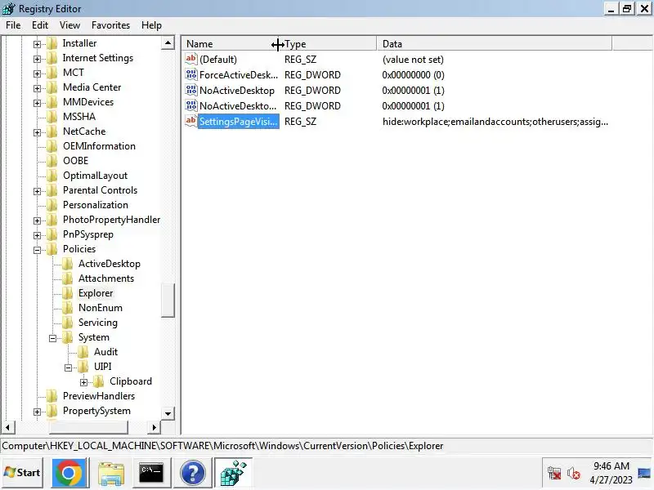The height and width of the screenshot is (490, 654).
Task: Click the NoActiveDesktop DWORD value icon
Action: click(x=191, y=90)
